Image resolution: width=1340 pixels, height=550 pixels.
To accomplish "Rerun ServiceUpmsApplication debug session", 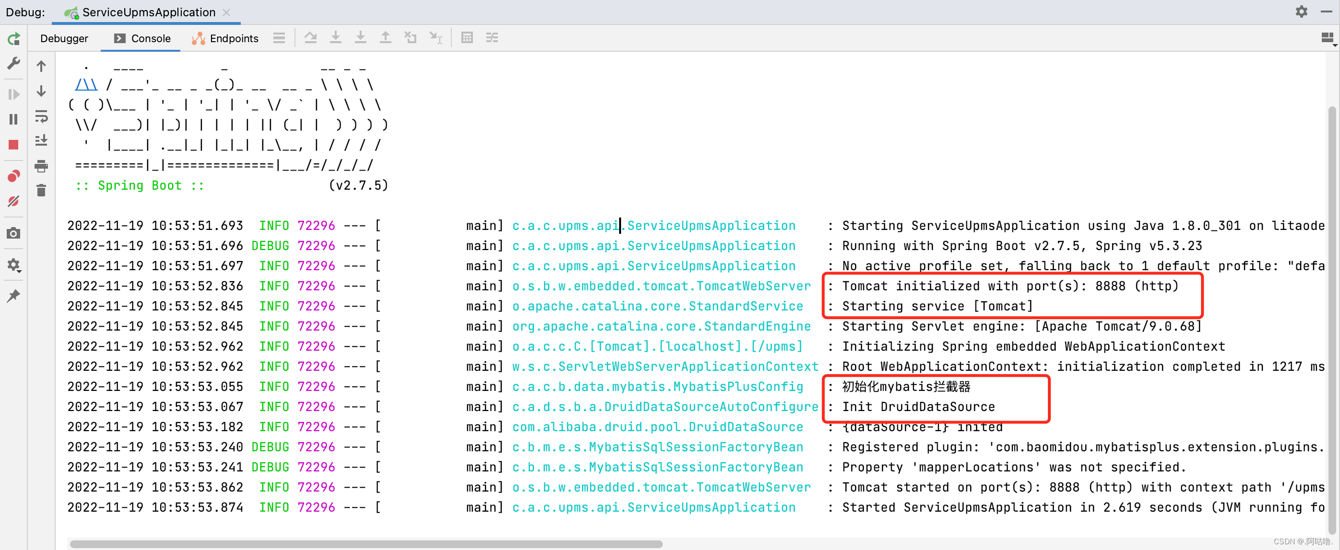I will click(14, 39).
